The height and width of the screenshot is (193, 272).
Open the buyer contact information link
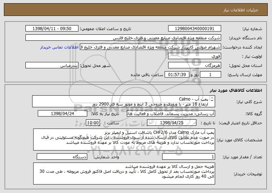(x=59, y=47)
